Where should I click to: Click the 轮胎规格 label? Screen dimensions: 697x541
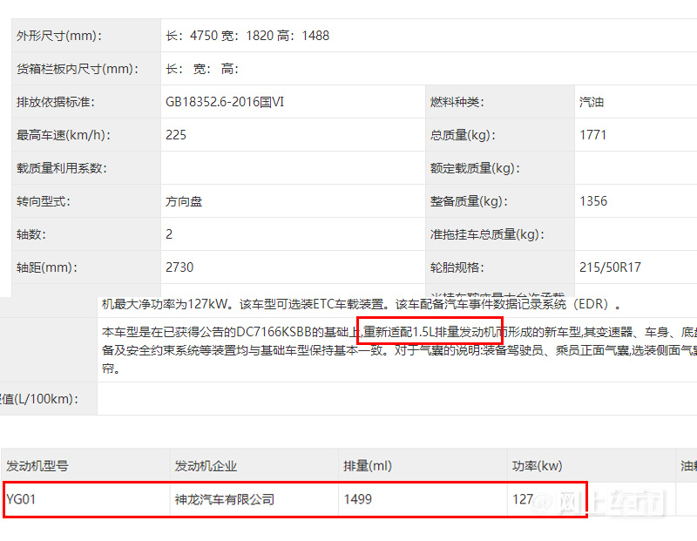point(457,267)
